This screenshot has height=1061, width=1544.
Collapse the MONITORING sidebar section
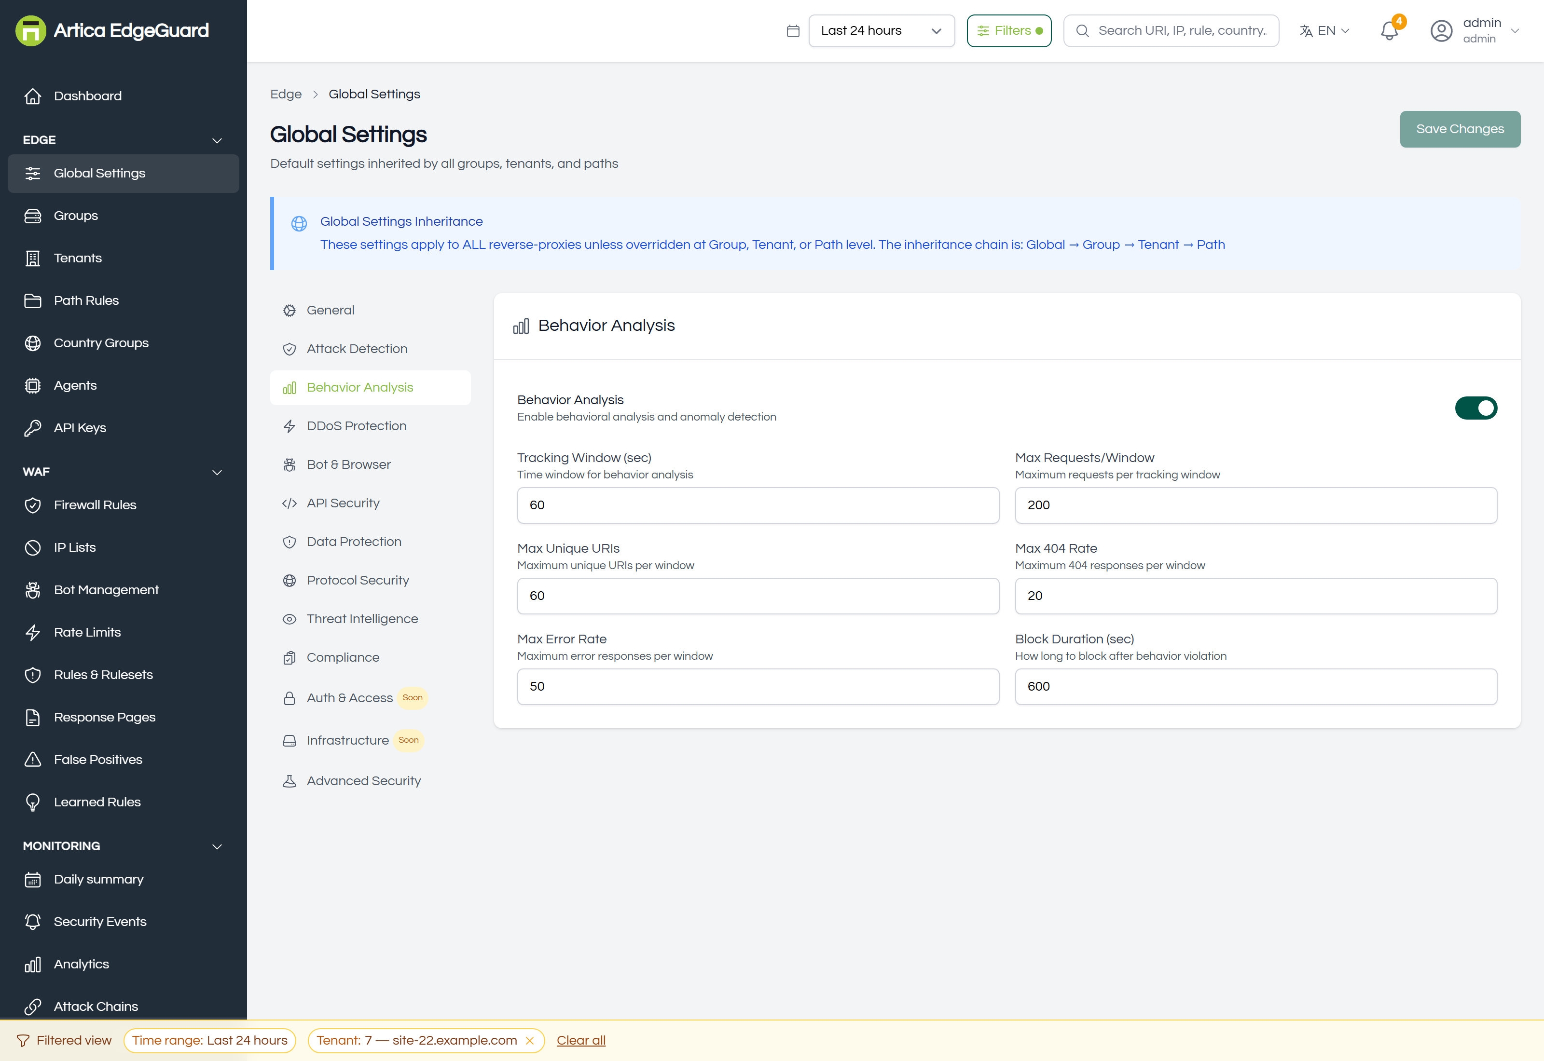[x=217, y=846]
